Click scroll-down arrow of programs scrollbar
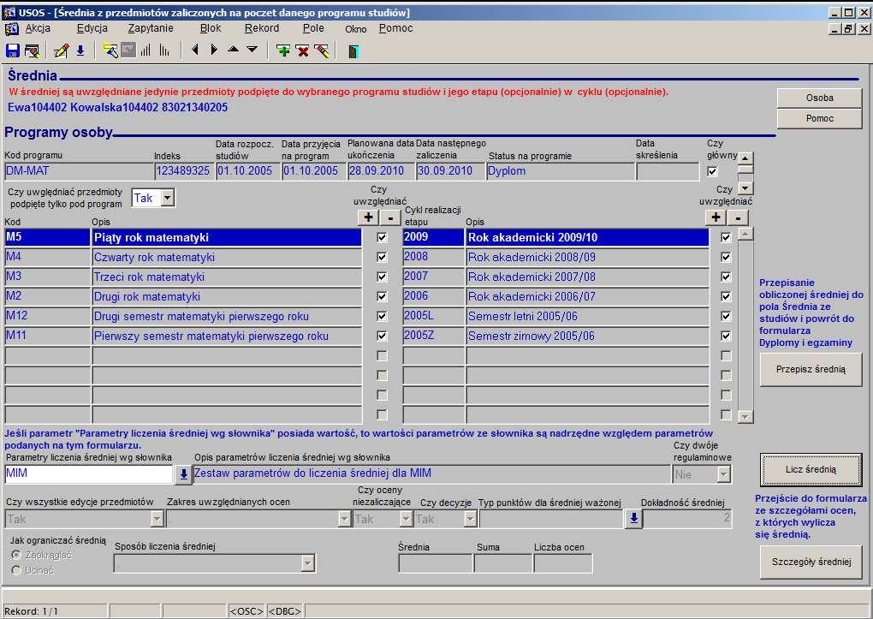Viewport: 873px width, 619px height. [745, 188]
